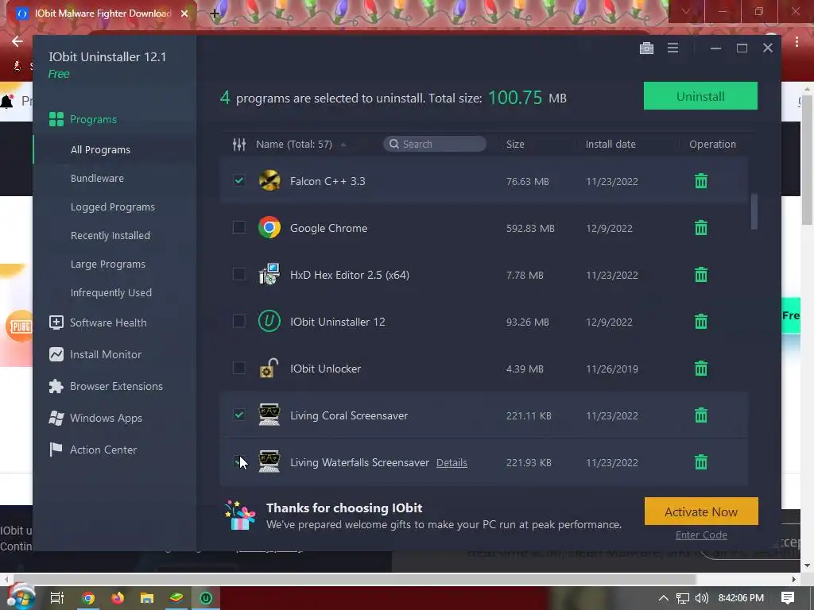The image size is (814, 610).
Task: Open the notification center icon
Action: [x=788, y=598]
